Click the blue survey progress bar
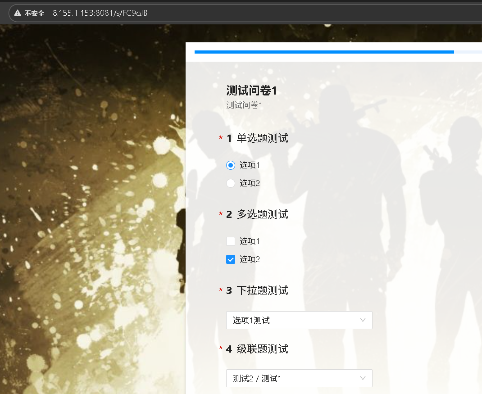Image resolution: width=482 pixels, height=394 pixels. coord(324,52)
